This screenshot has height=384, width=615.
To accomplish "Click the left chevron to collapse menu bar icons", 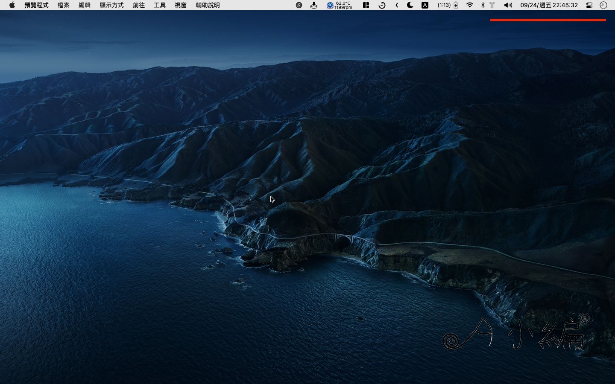I will click(397, 5).
